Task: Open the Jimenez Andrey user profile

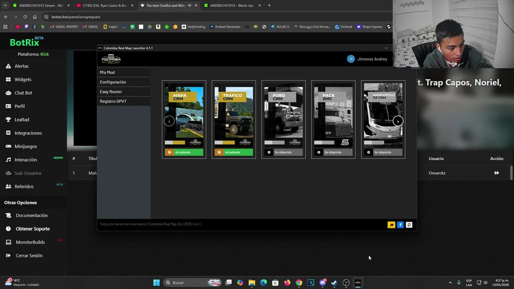Action: pos(367,59)
